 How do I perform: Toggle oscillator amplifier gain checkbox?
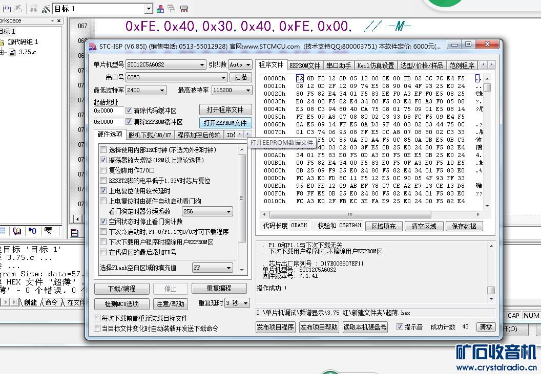[x=103, y=160]
